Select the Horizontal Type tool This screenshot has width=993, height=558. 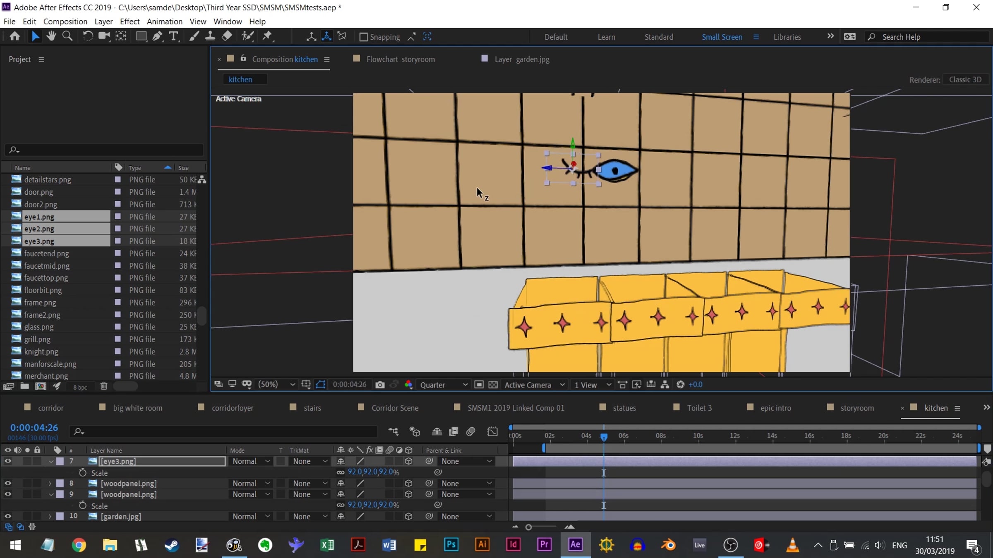174,36
